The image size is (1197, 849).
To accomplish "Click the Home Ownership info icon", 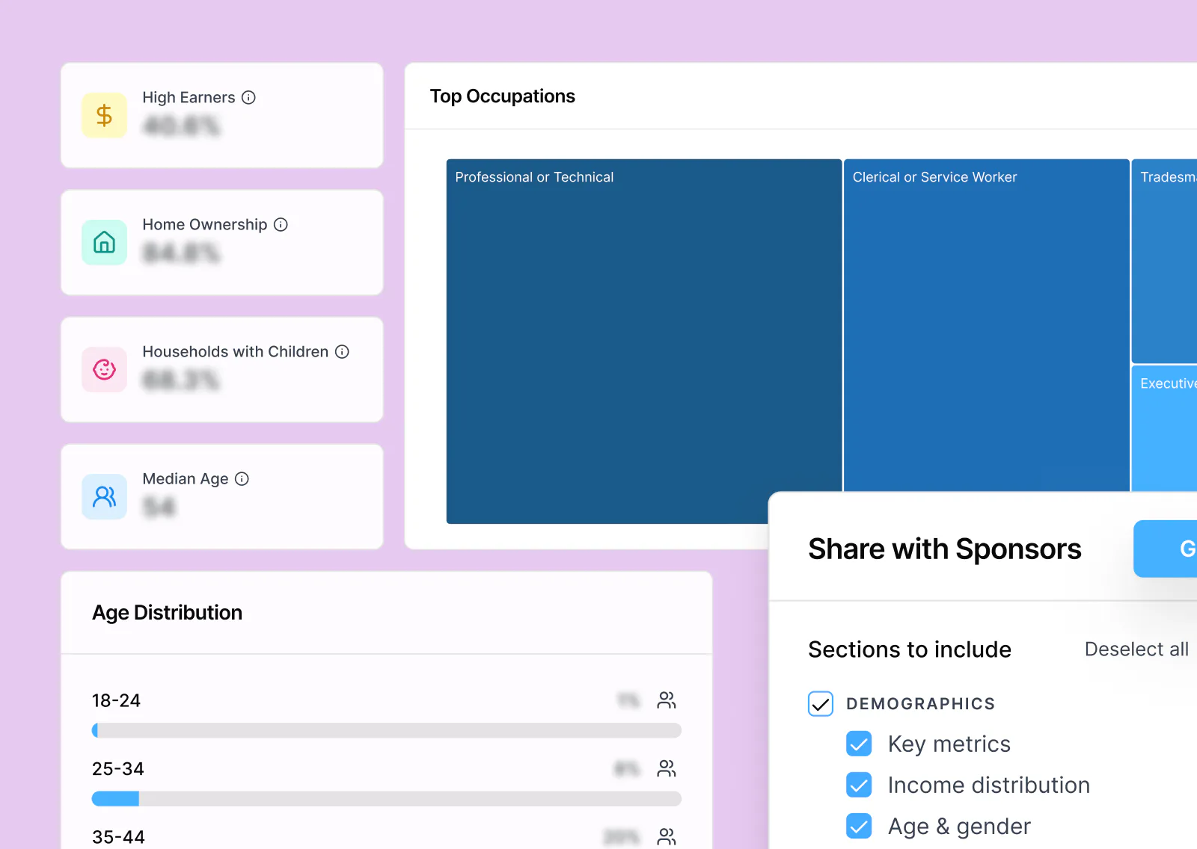I will pyautogui.click(x=281, y=225).
